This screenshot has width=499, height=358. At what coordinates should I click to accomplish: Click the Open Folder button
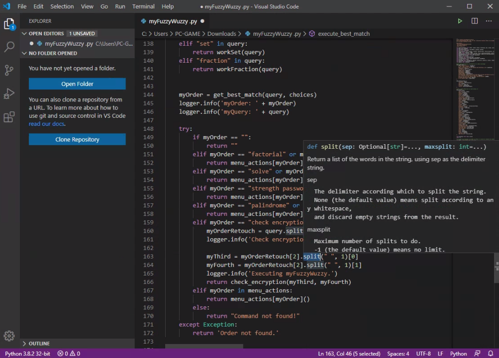(77, 84)
